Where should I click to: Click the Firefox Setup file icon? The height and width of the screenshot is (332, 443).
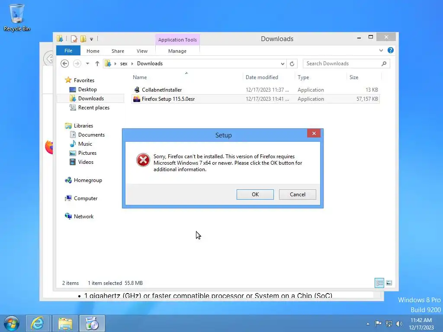pyautogui.click(x=137, y=99)
